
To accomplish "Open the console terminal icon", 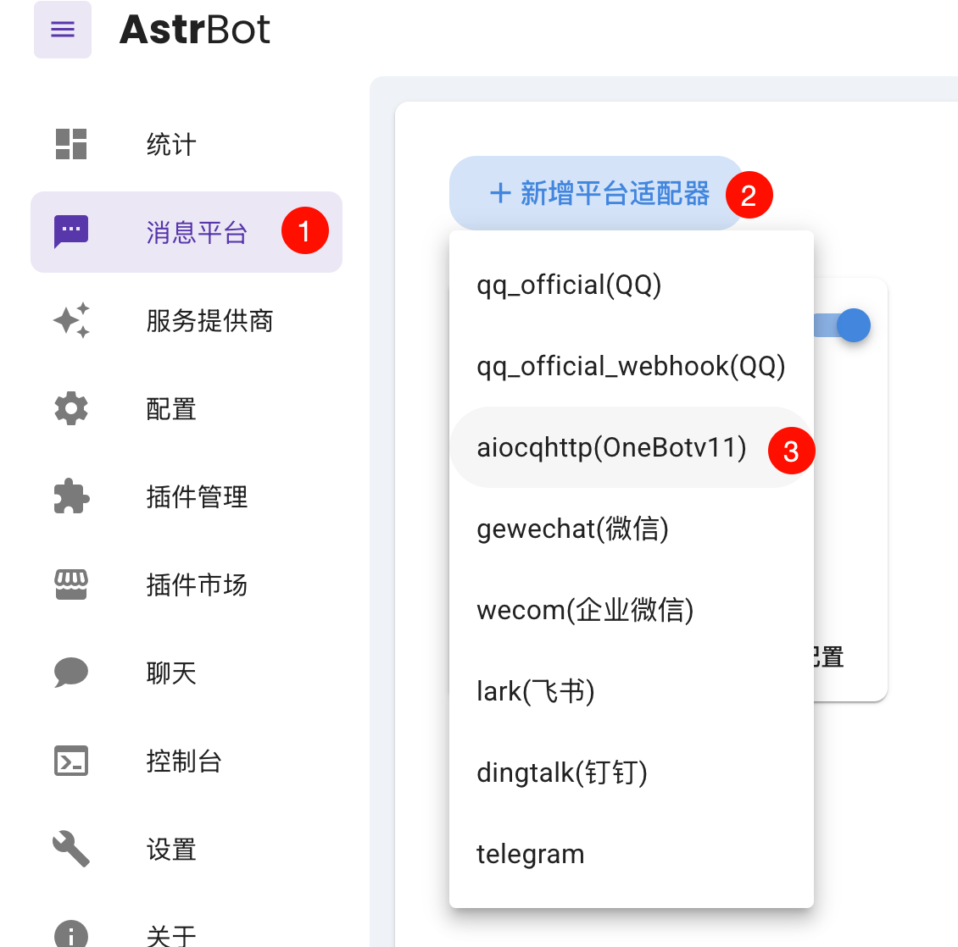I will pos(71,761).
